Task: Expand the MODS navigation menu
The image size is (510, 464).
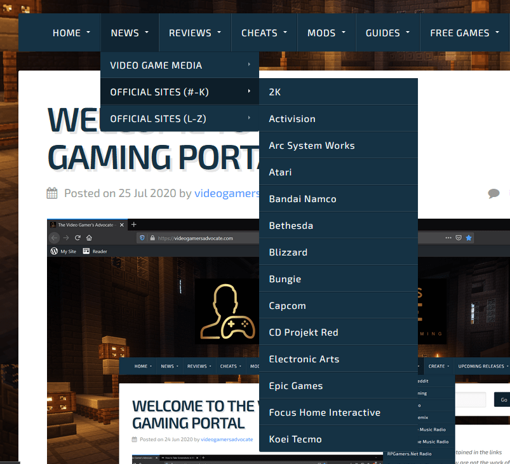Action: 326,33
